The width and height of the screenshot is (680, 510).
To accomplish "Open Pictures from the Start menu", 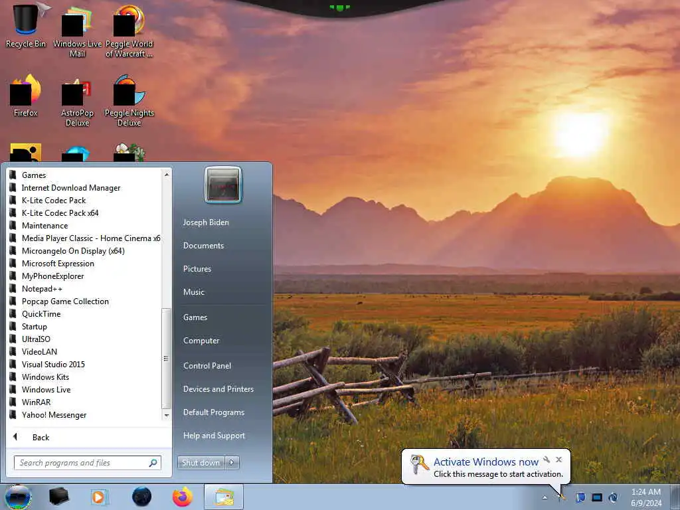I will click(197, 268).
